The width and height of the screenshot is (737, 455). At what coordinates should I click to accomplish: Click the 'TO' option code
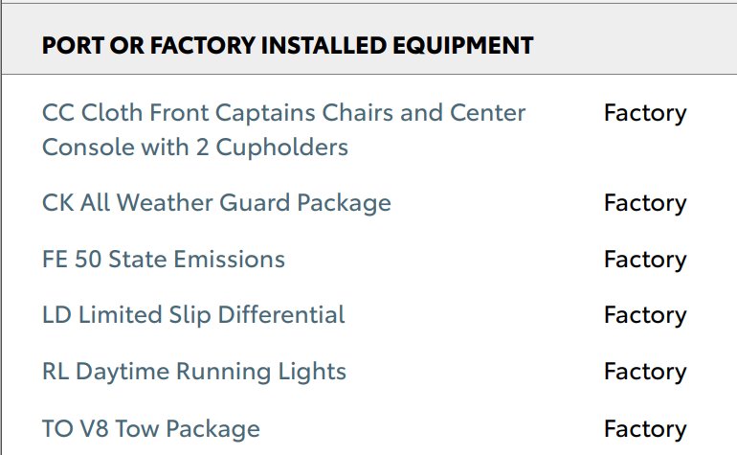point(57,428)
